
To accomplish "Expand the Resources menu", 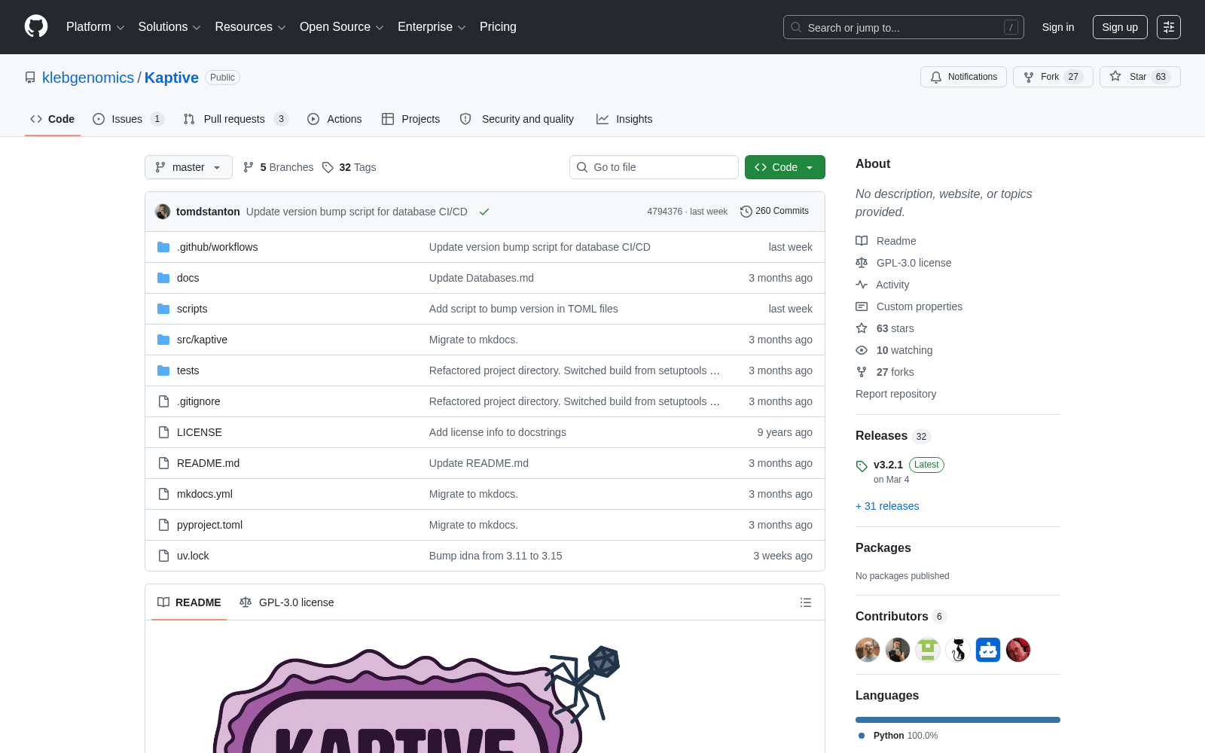I will 250,27.
